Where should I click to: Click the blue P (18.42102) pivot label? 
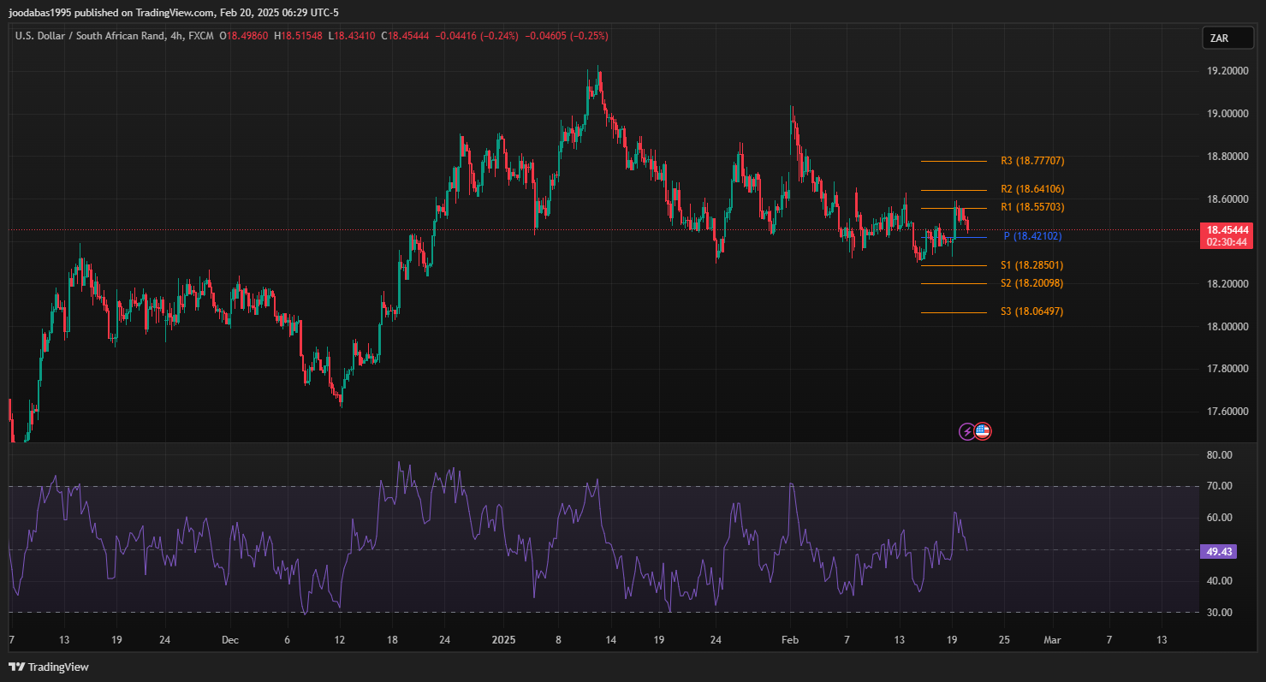[1031, 236]
